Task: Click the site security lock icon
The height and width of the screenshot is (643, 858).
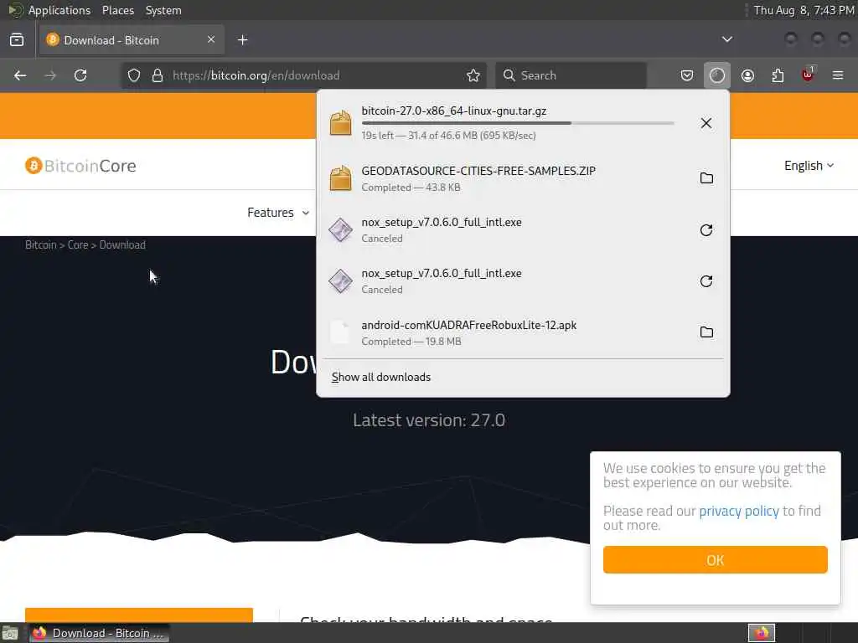Action: 158,75
